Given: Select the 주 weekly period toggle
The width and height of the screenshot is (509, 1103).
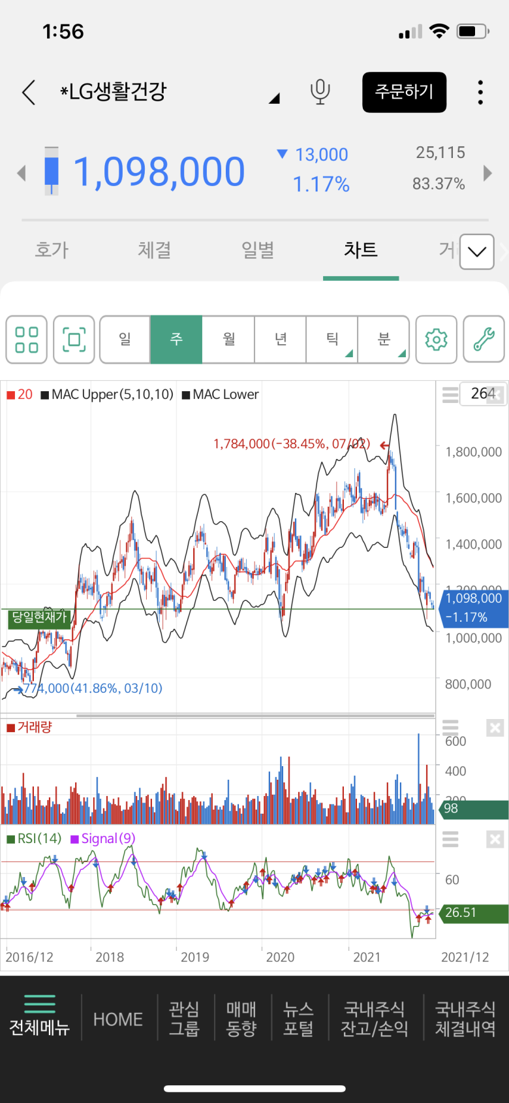Looking at the screenshot, I should point(176,340).
